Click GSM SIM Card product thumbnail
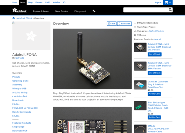 (x=140, y=85)
